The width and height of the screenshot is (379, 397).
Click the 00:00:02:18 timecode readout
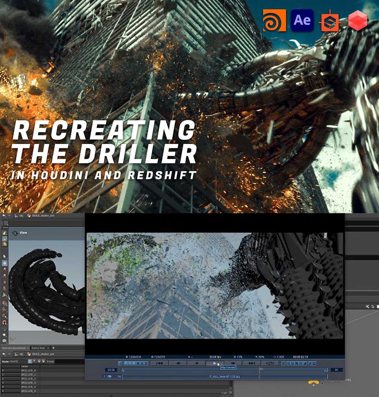[300, 357]
